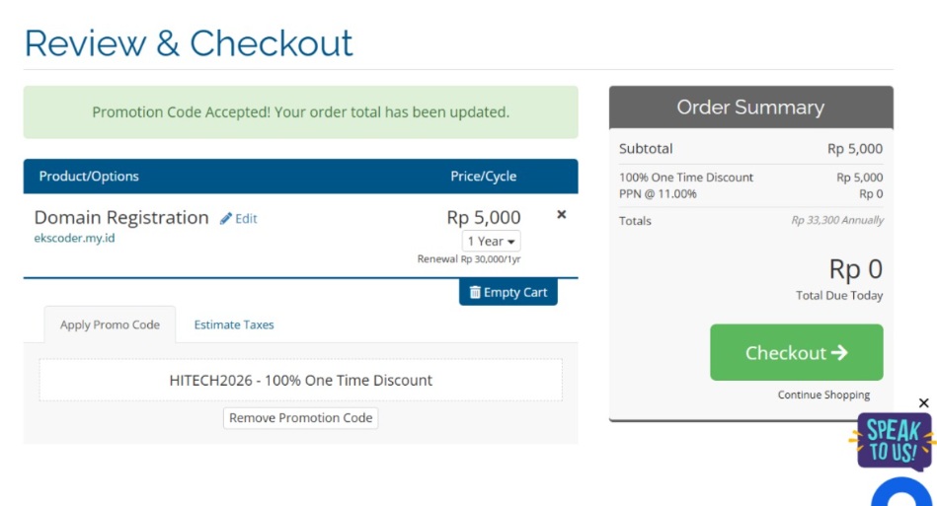
Task: Click the caret arrow on the year selector
Action: 510,242
